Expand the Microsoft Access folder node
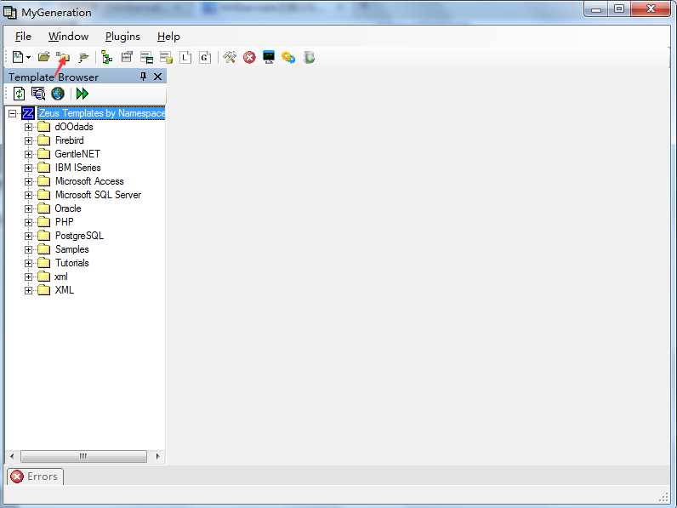Image resolution: width=677 pixels, height=508 pixels. (28, 181)
